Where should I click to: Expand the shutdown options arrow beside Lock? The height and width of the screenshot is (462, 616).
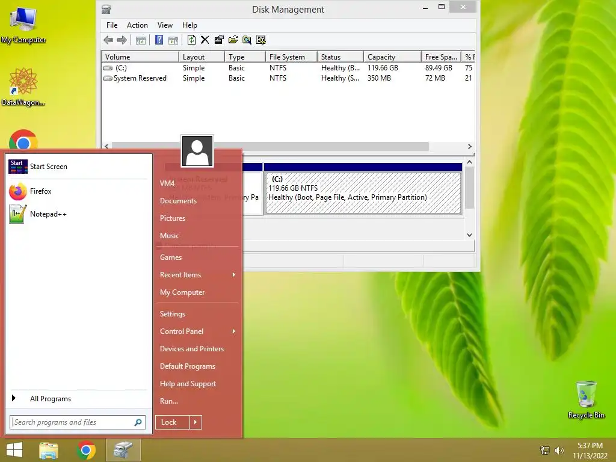(196, 422)
